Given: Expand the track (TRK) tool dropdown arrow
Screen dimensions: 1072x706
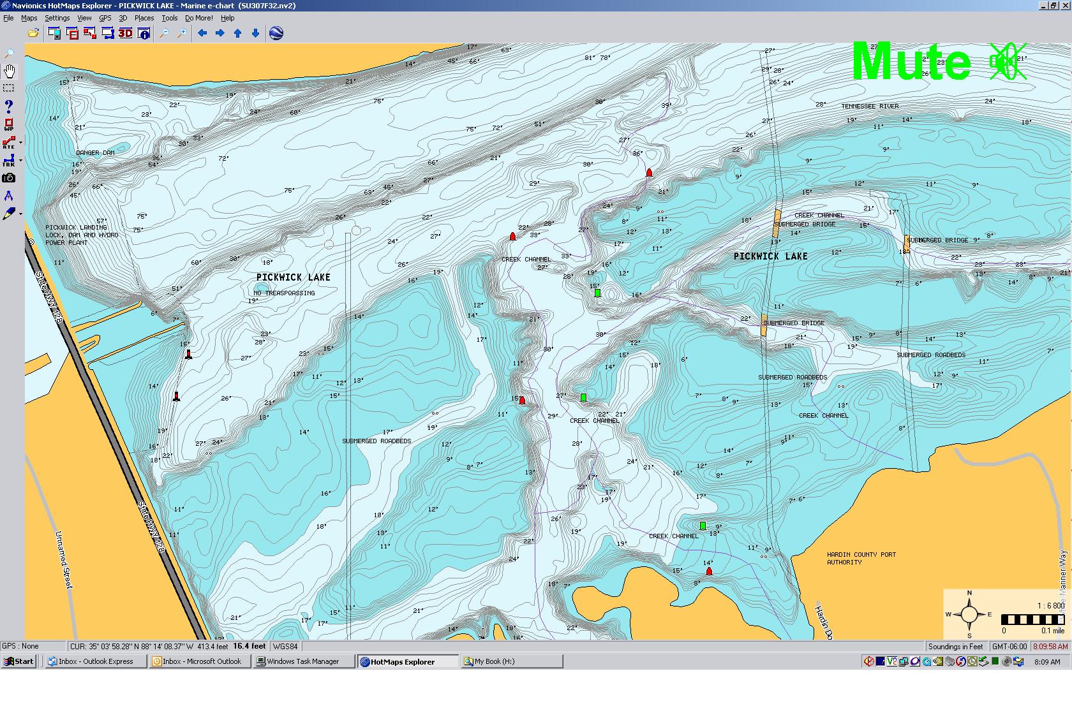Looking at the screenshot, I should coord(21,161).
